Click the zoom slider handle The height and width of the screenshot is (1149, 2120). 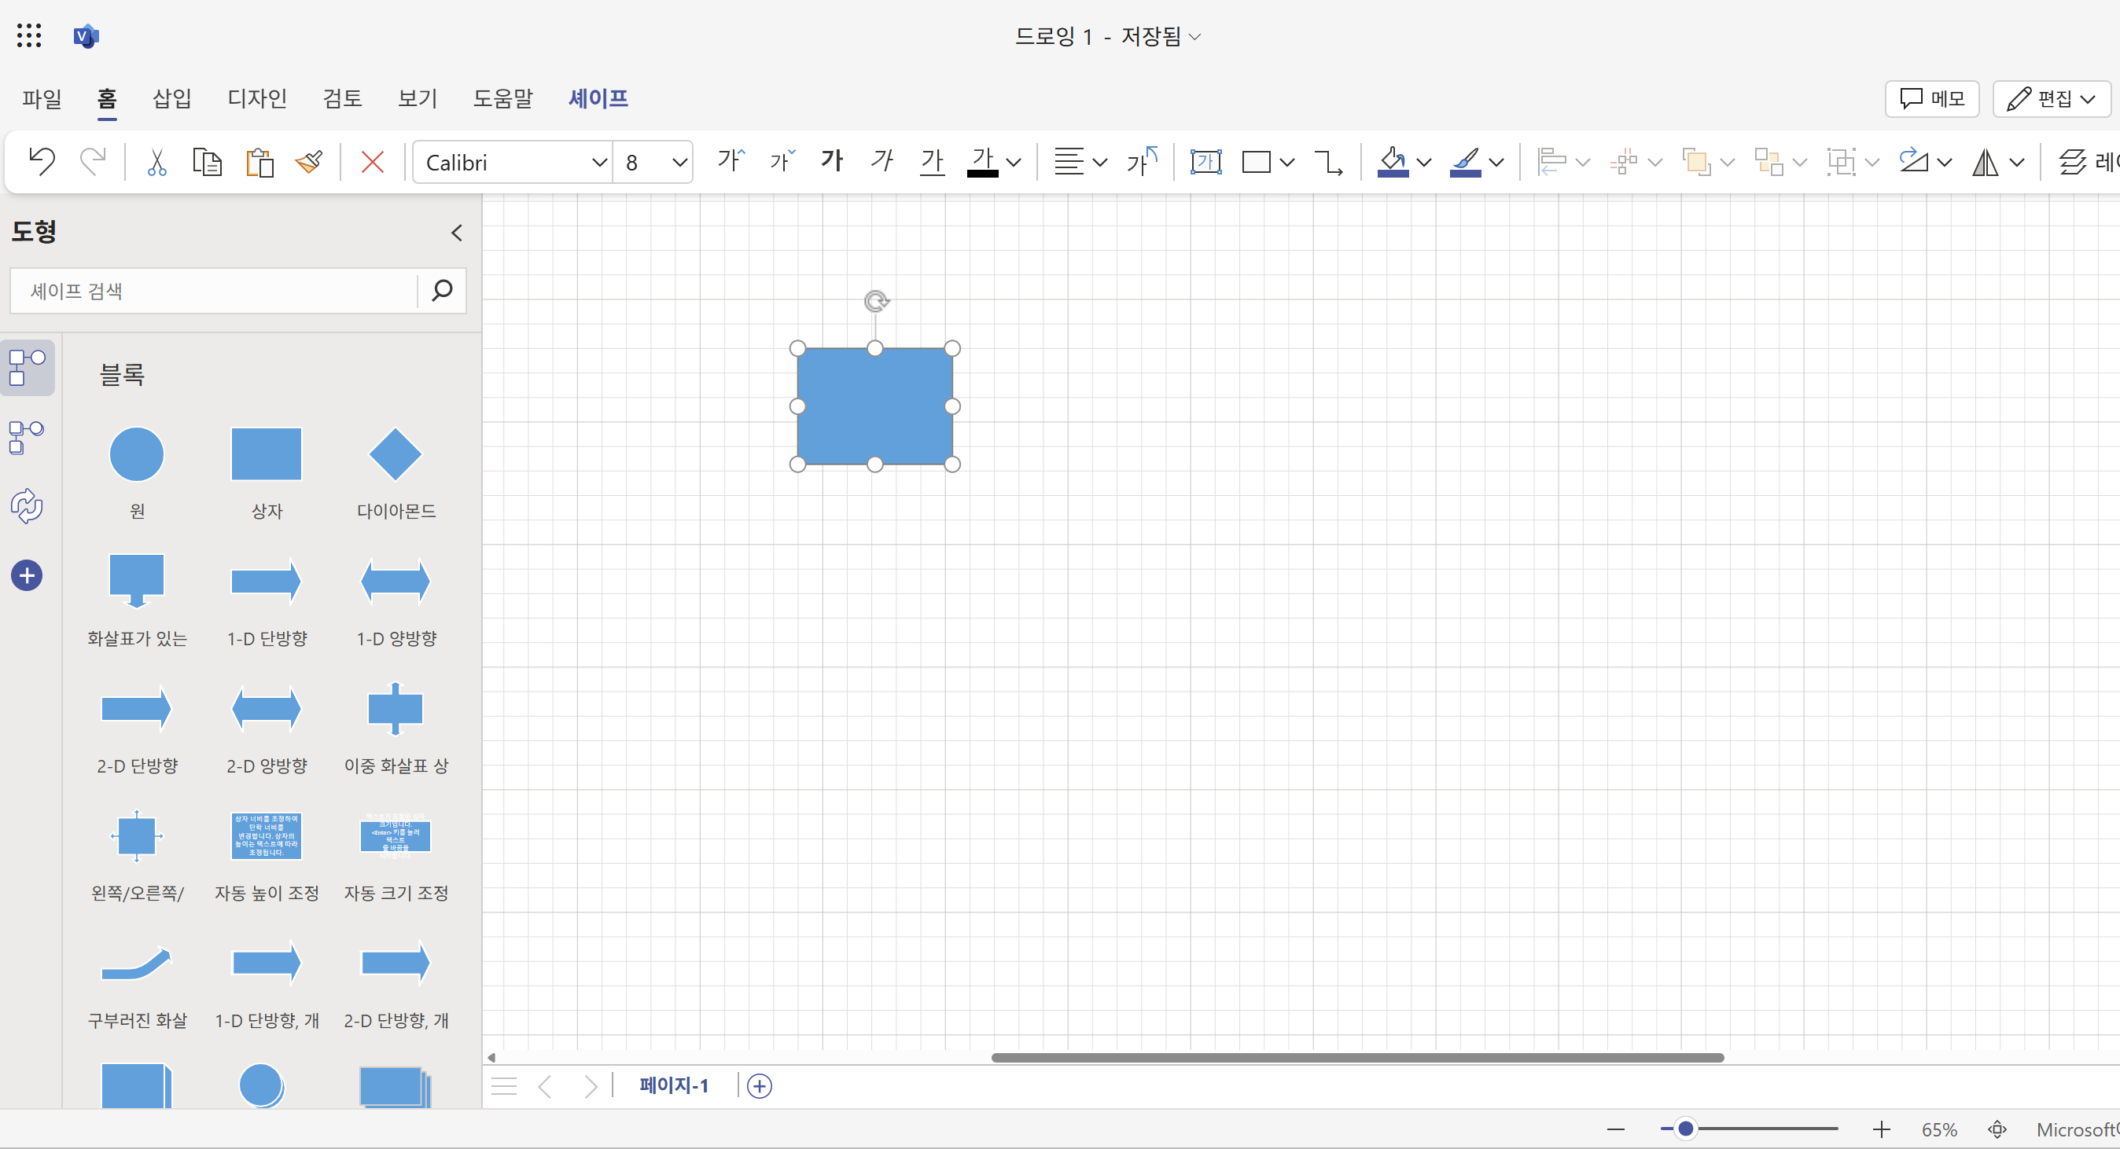(x=1685, y=1129)
